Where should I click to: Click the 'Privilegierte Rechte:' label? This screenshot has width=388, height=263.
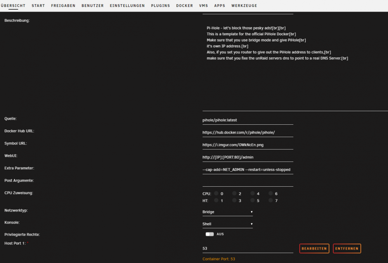(x=22, y=234)
